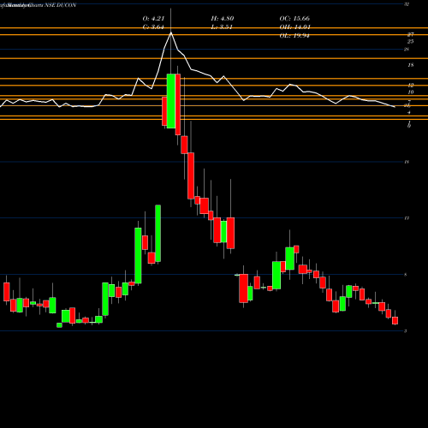The image size is (428, 428).
Task: Select the close value 'C: 3.64'
Action: (x=153, y=27)
